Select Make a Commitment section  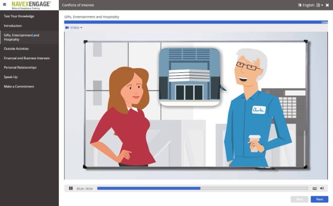pos(19,86)
